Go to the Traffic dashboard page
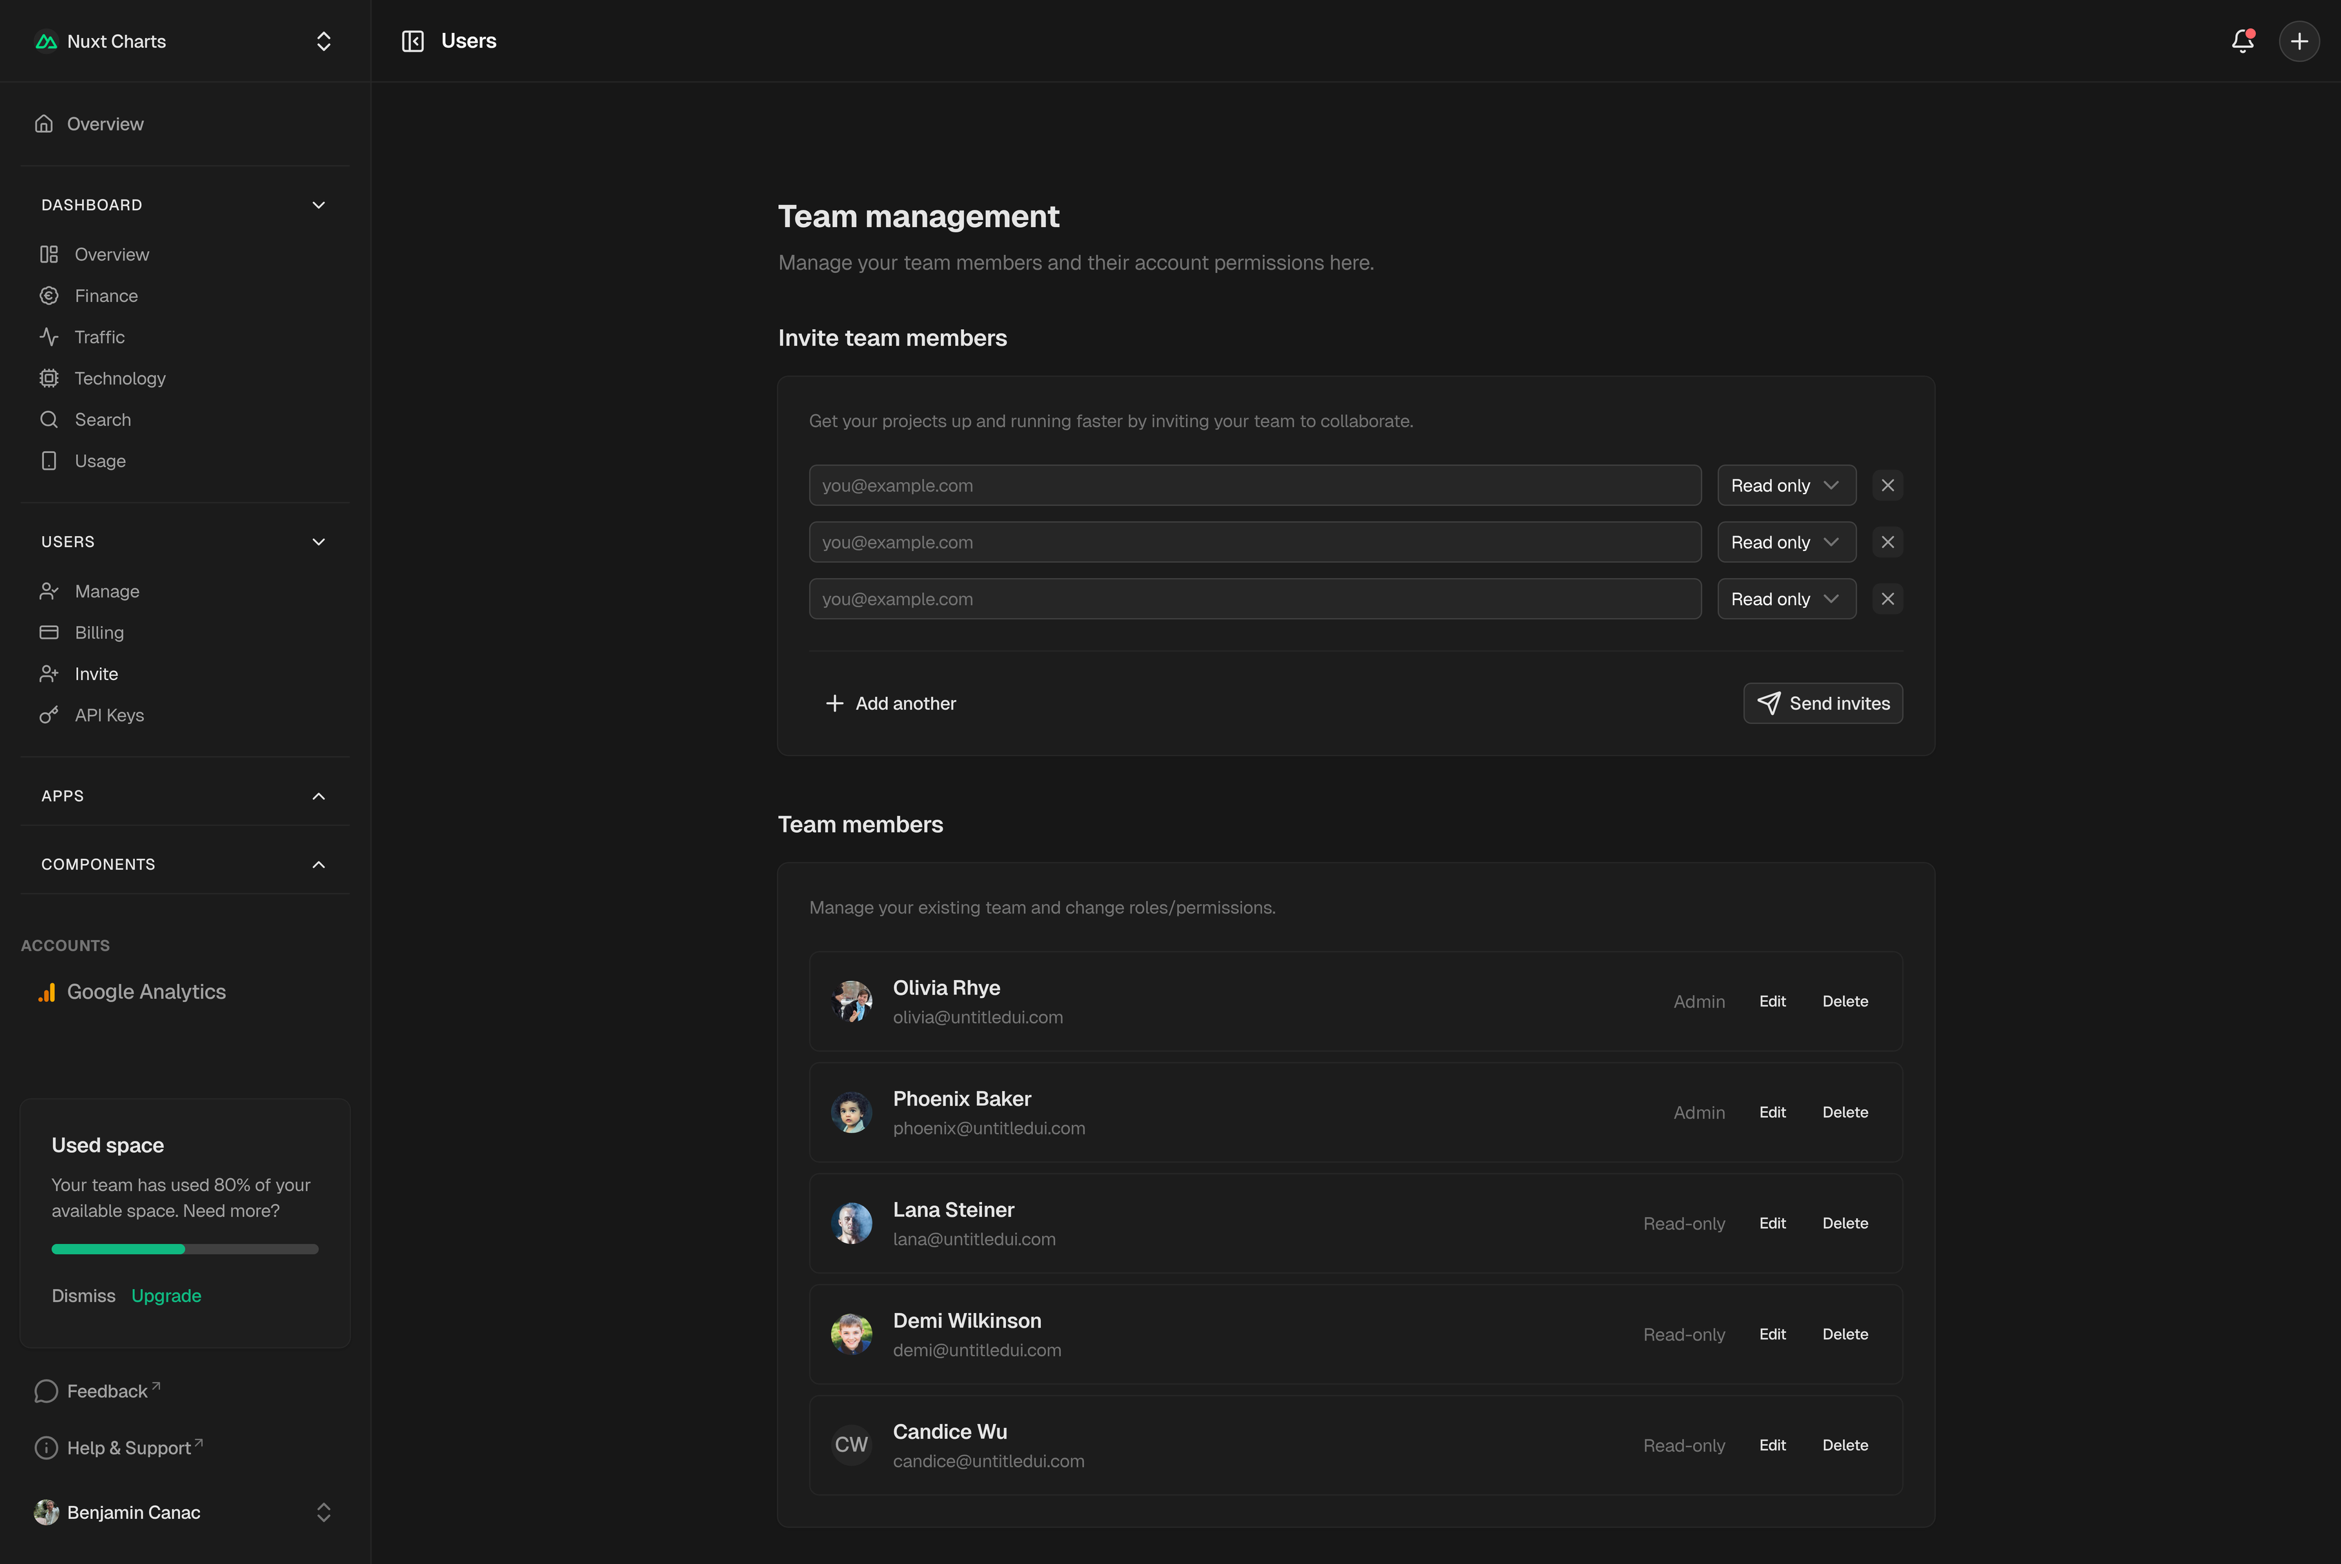This screenshot has height=1564, width=2341. coord(99,337)
